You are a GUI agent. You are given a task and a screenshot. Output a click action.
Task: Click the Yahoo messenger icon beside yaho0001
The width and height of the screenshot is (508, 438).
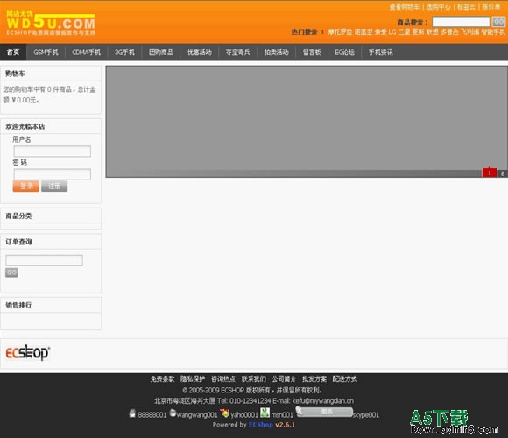224,413
